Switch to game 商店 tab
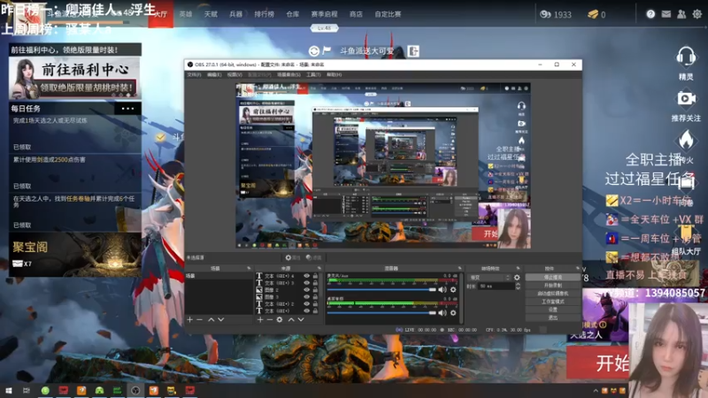 (x=356, y=14)
